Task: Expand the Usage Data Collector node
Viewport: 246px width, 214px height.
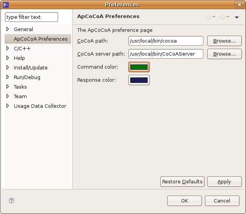Action: [8, 106]
